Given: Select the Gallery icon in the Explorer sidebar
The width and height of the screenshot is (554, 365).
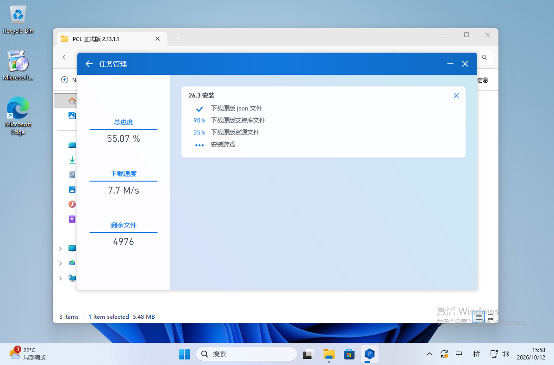Looking at the screenshot, I should coord(72,115).
